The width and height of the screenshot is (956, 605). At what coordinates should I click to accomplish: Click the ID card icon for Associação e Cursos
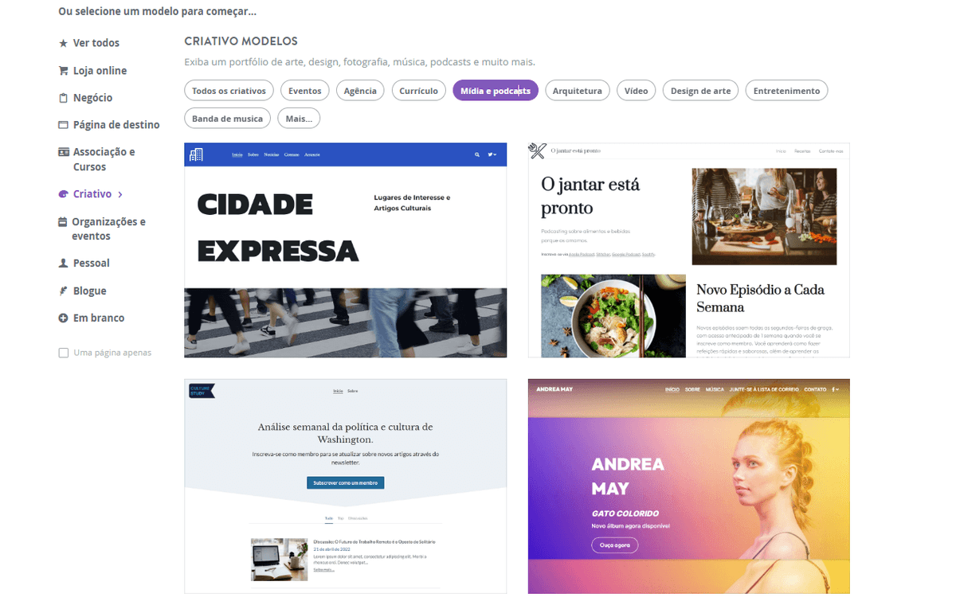pyautogui.click(x=64, y=151)
